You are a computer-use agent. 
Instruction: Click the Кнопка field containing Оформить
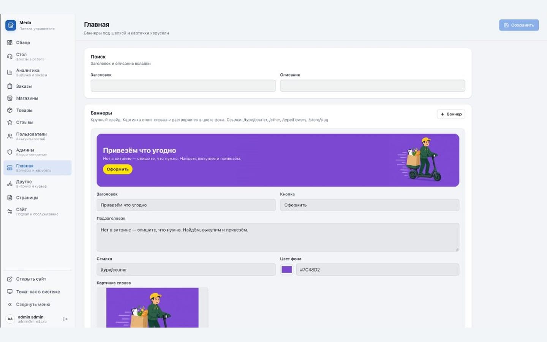coord(370,205)
